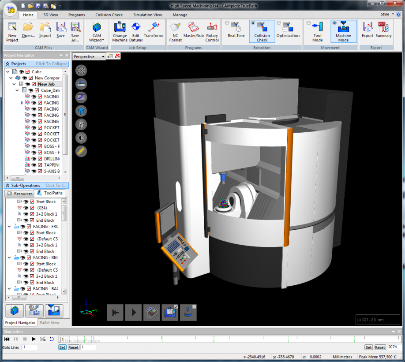This screenshot has height=362, width=405.
Task: Click the Reset button beside Goto Line
Action: (73, 347)
